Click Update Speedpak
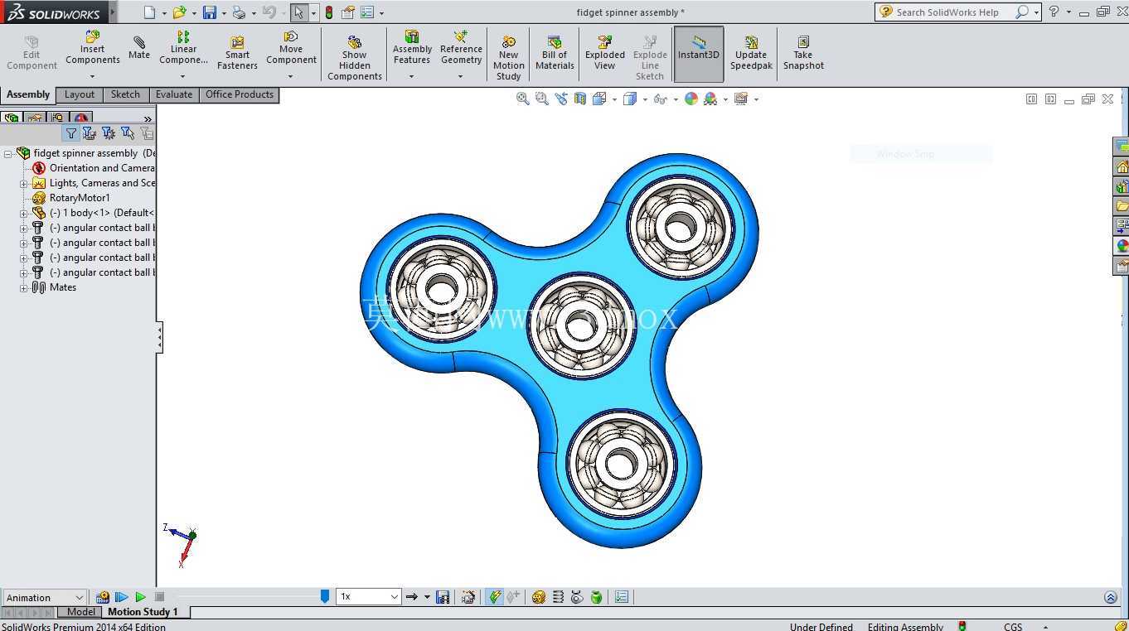The image size is (1129, 631). pyautogui.click(x=751, y=53)
